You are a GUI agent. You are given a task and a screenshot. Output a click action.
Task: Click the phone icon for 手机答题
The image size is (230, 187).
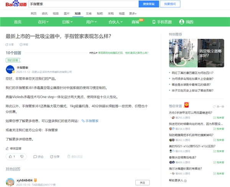[154, 22]
